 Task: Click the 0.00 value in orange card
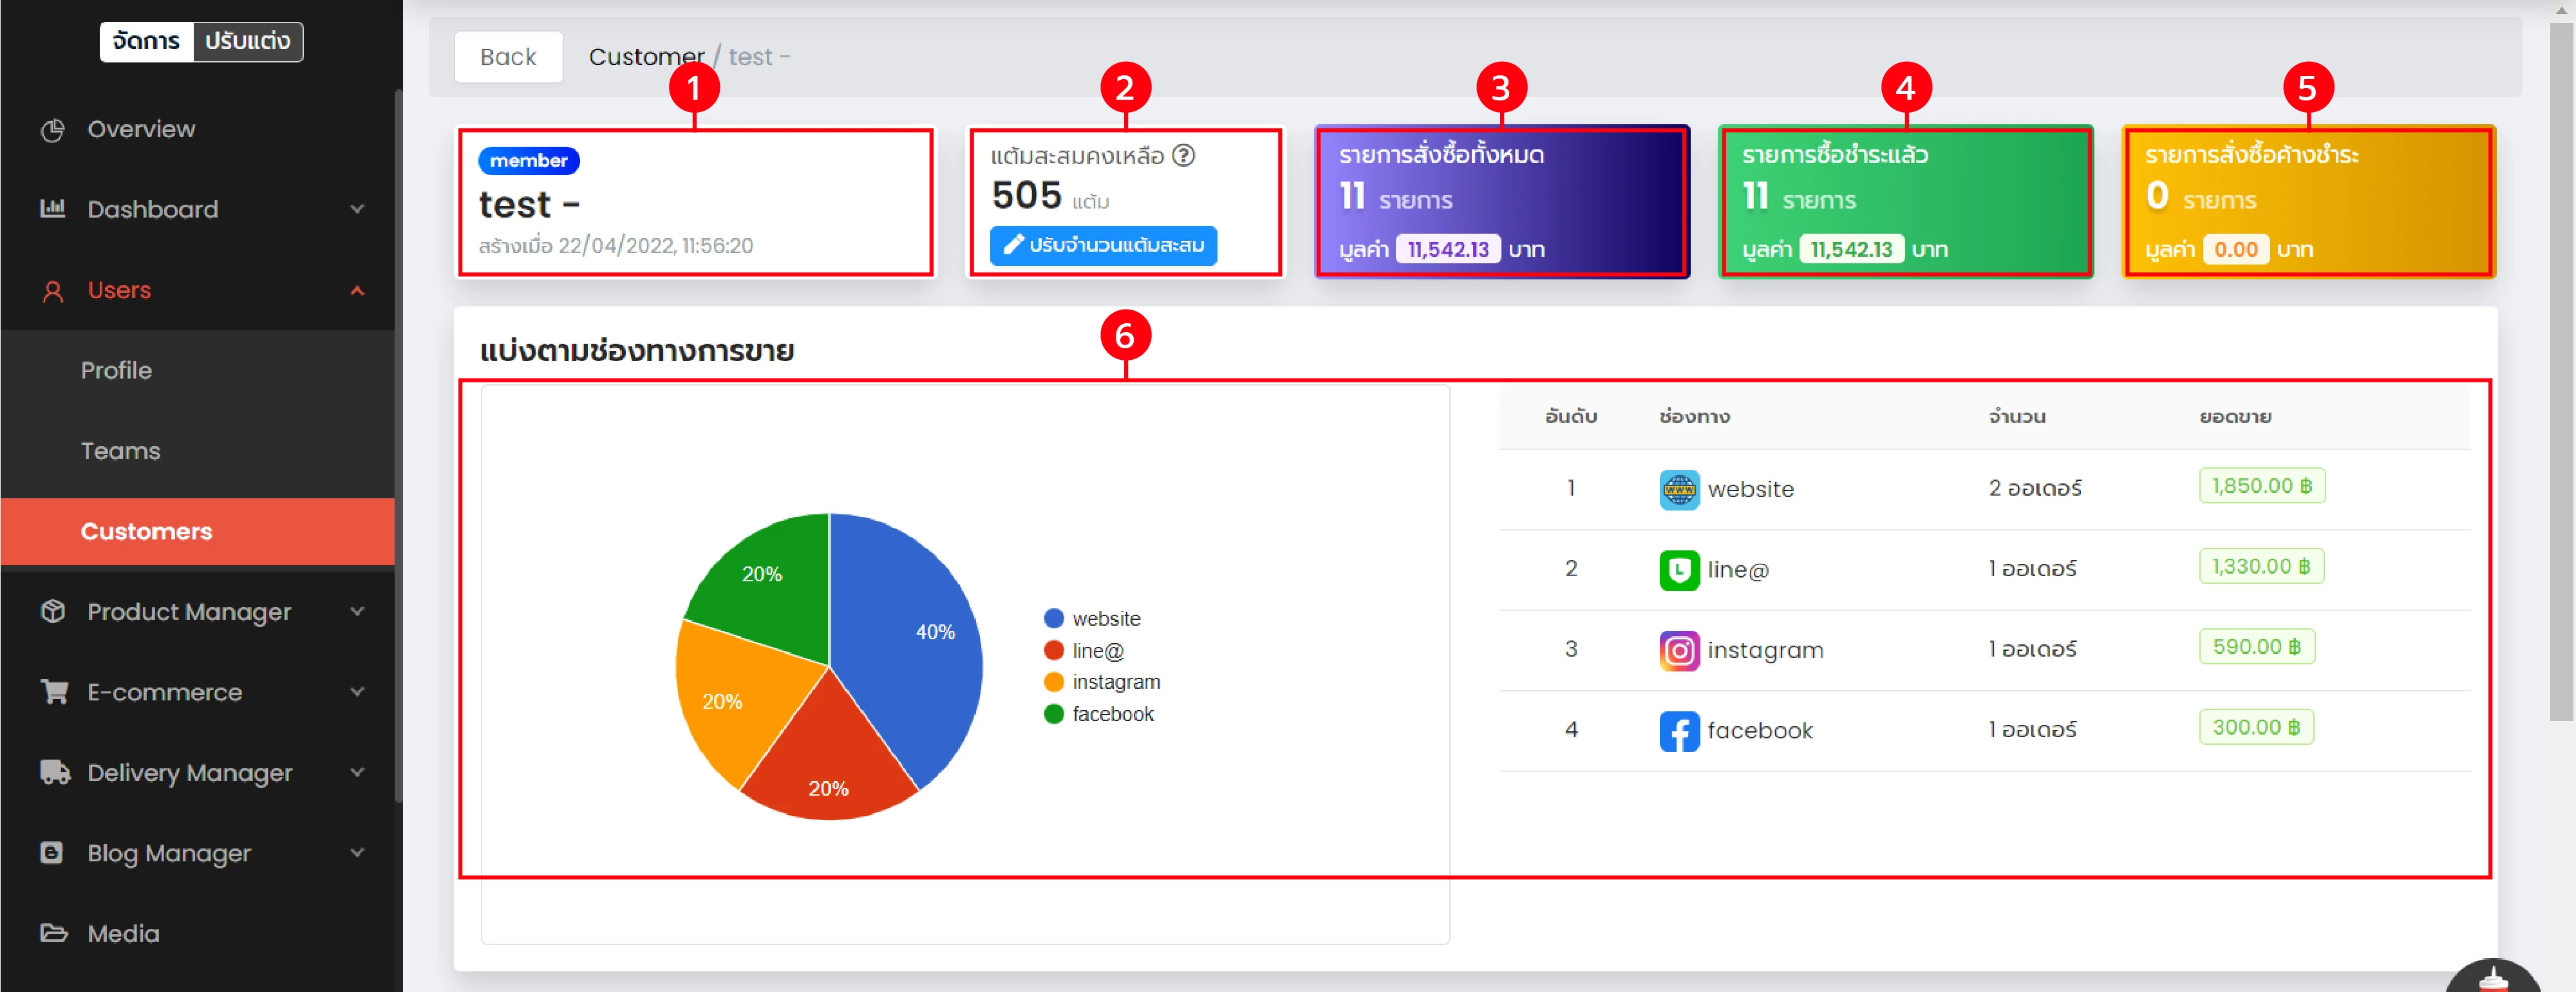click(x=2235, y=249)
